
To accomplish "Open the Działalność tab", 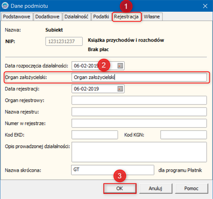I will (x=76, y=17).
